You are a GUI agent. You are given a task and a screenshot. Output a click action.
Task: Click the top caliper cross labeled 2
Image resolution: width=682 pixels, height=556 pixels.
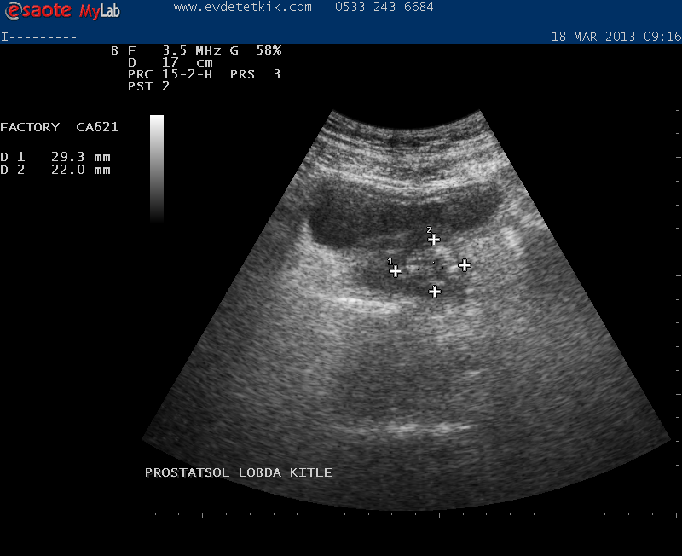click(x=434, y=240)
